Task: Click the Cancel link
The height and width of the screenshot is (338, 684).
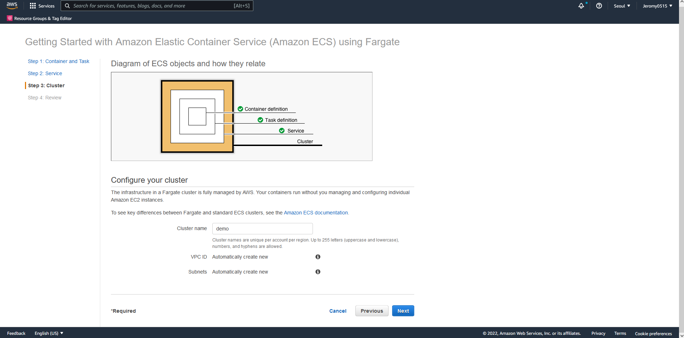Action: (x=338, y=311)
